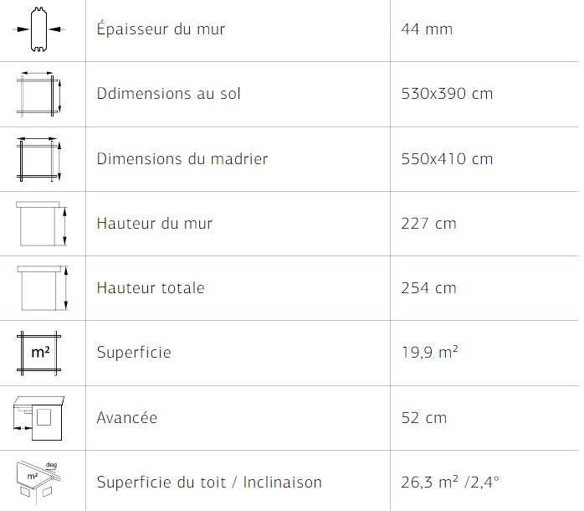The height and width of the screenshot is (511, 584).
Task: Click the 19,9 m² value
Action: pos(430,352)
